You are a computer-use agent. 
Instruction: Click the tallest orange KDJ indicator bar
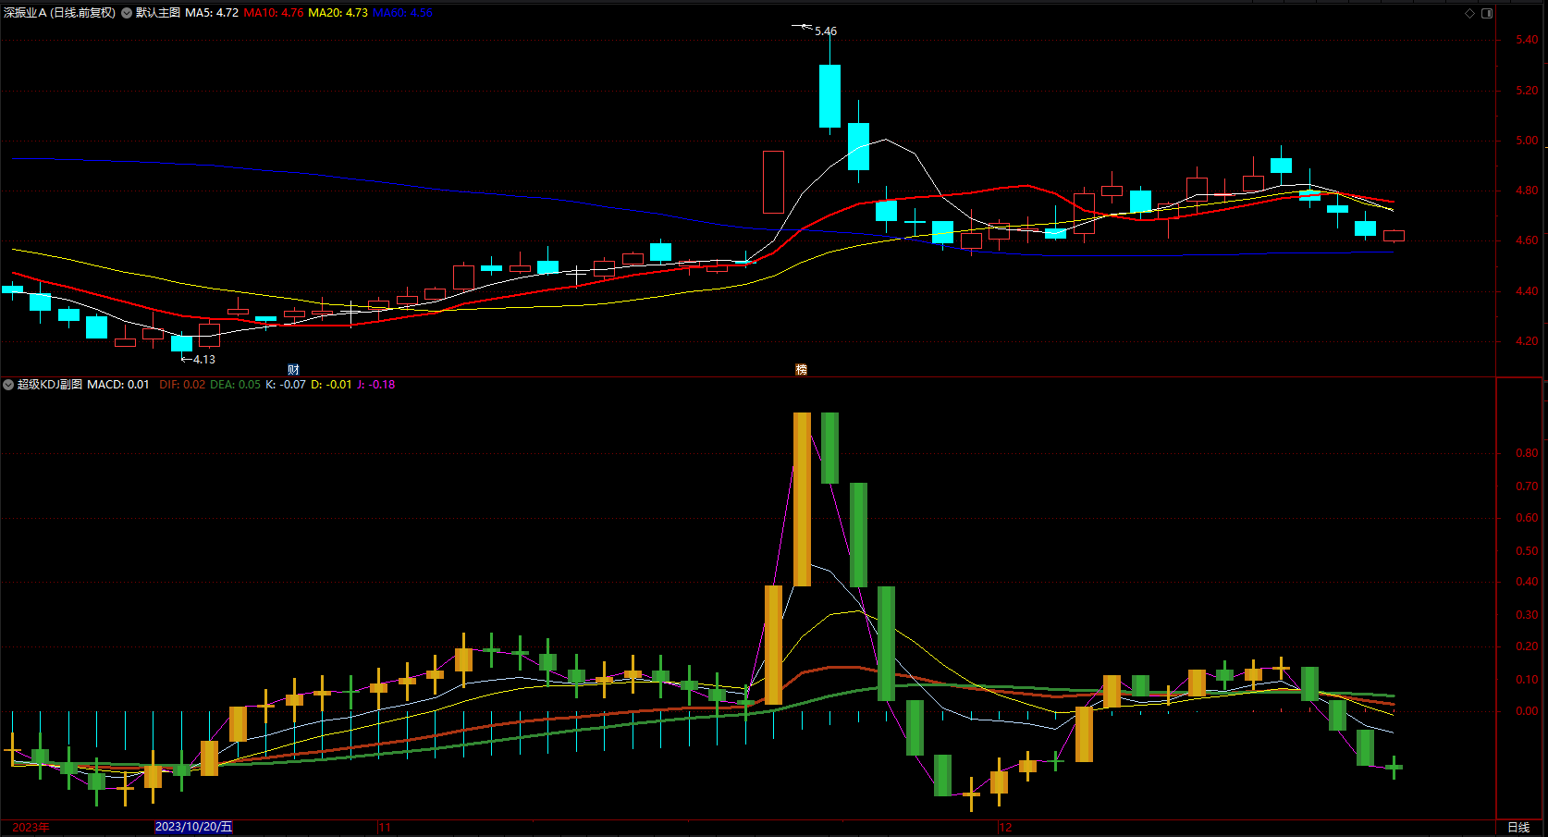click(x=802, y=499)
